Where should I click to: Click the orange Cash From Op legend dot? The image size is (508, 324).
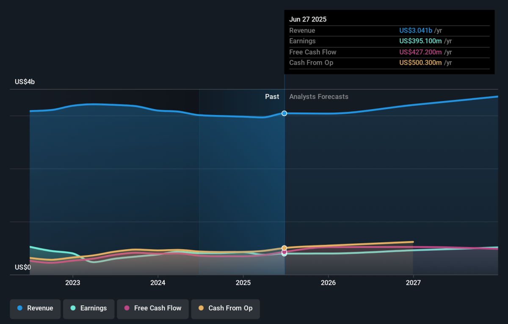pos(201,308)
